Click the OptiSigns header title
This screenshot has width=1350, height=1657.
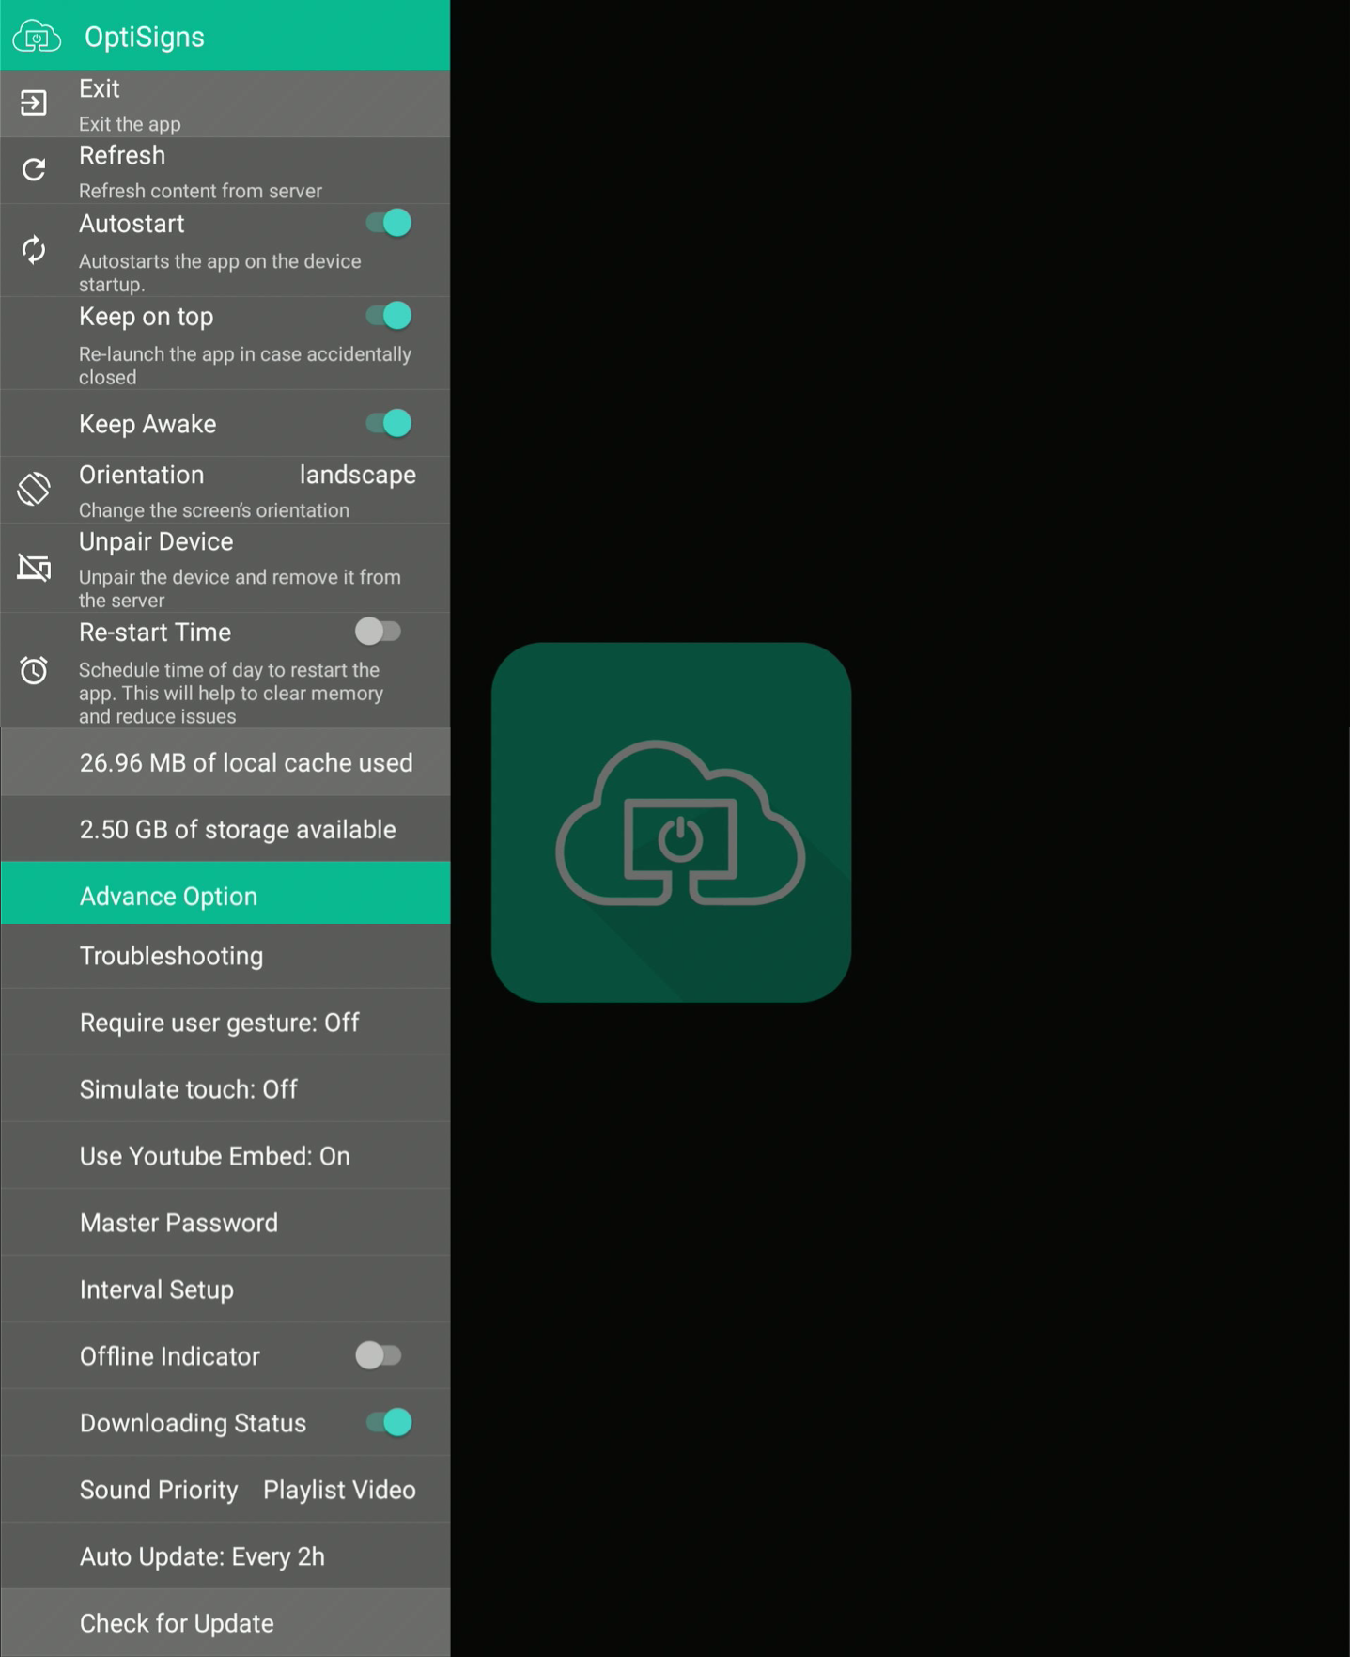pos(145,37)
